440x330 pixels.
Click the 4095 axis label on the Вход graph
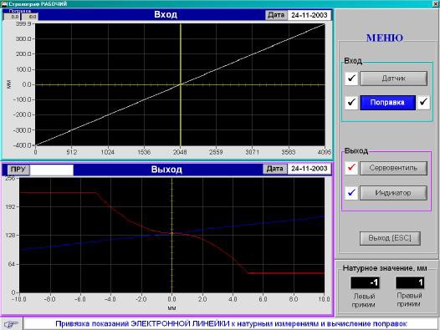point(324,152)
